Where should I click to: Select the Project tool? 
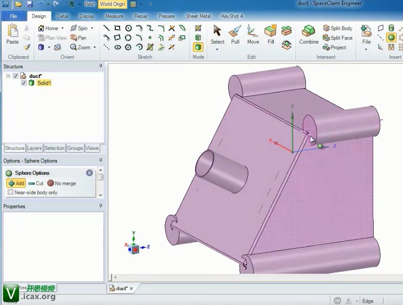coord(334,48)
